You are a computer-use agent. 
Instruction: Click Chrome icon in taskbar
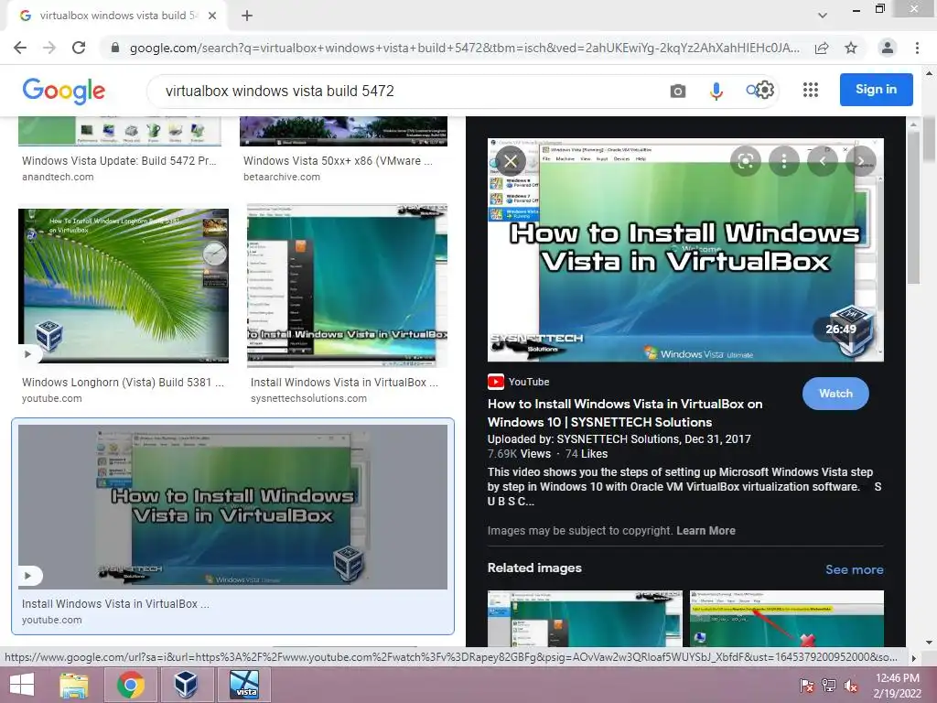(x=130, y=685)
